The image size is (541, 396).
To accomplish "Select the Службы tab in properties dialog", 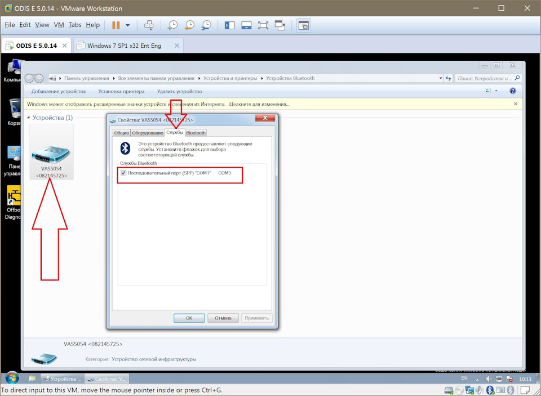I will click(x=174, y=132).
